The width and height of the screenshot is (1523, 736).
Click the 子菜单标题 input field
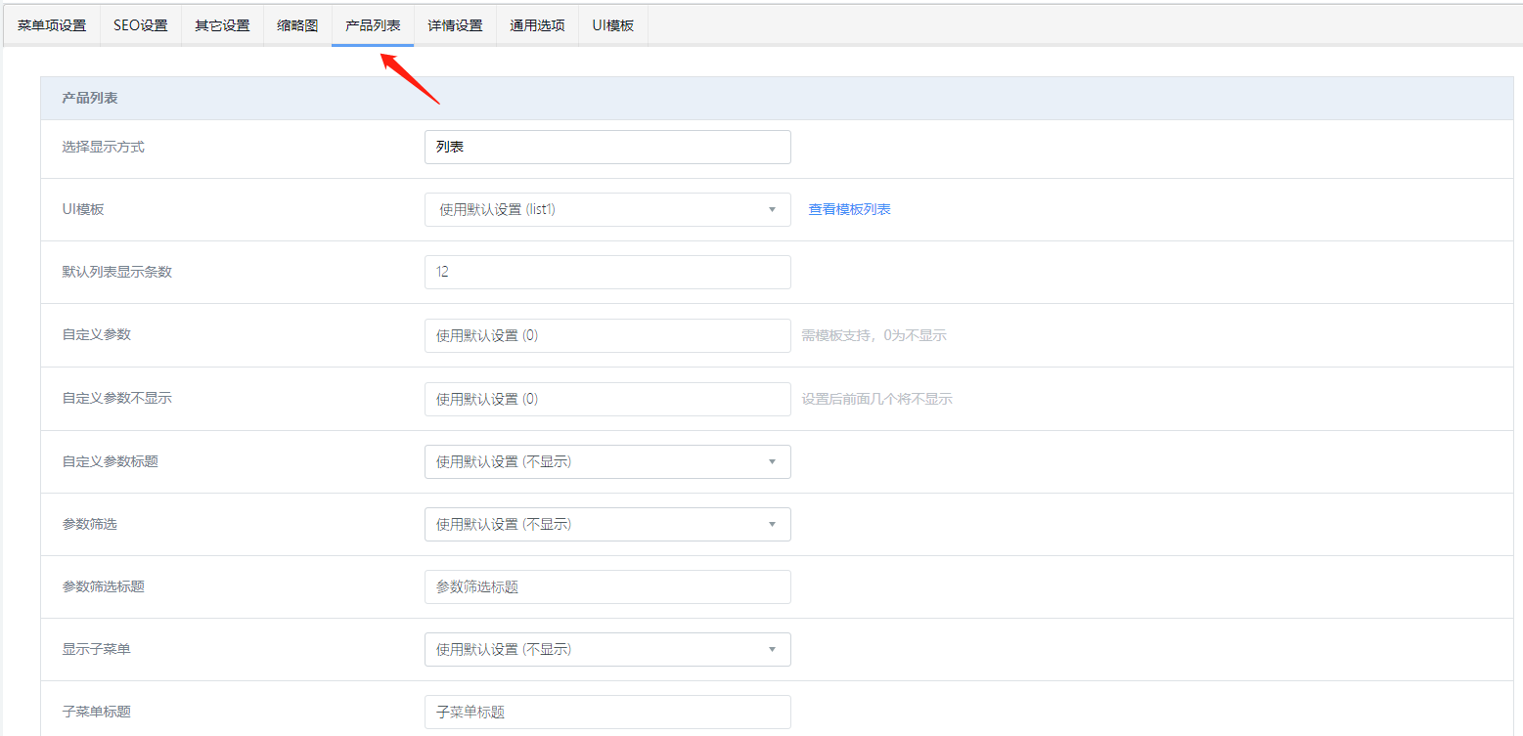point(606,713)
